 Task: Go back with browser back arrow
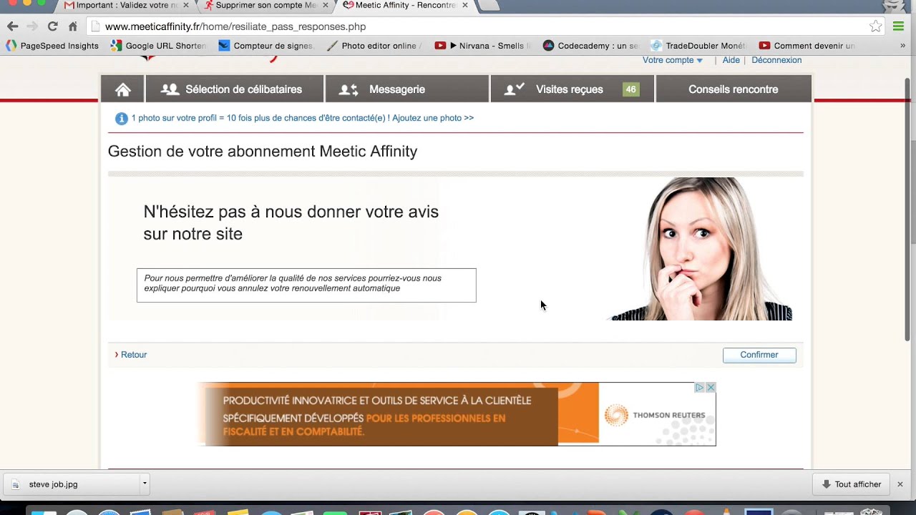[12, 26]
